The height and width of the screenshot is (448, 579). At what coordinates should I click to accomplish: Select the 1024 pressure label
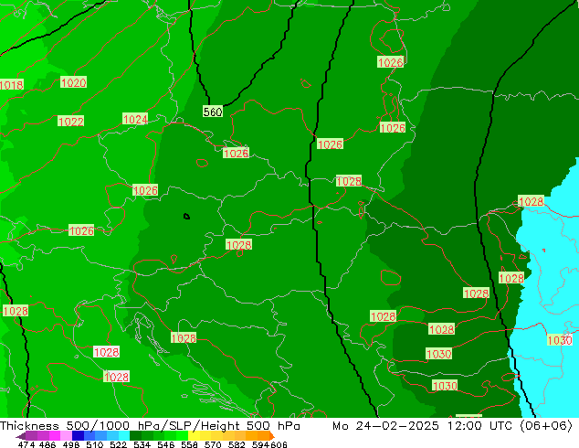click(x=135, y=119)
